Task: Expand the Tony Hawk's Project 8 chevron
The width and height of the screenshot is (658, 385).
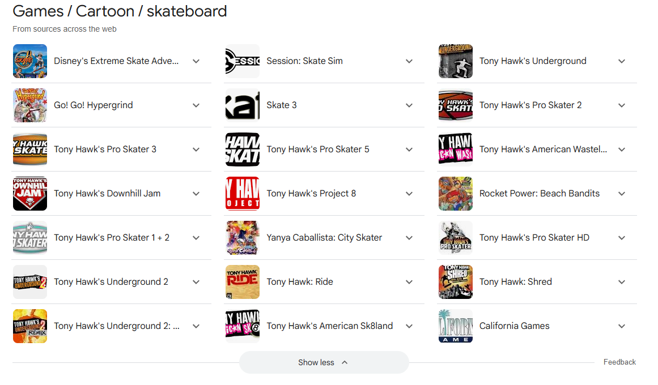Action: coord(409,194)
